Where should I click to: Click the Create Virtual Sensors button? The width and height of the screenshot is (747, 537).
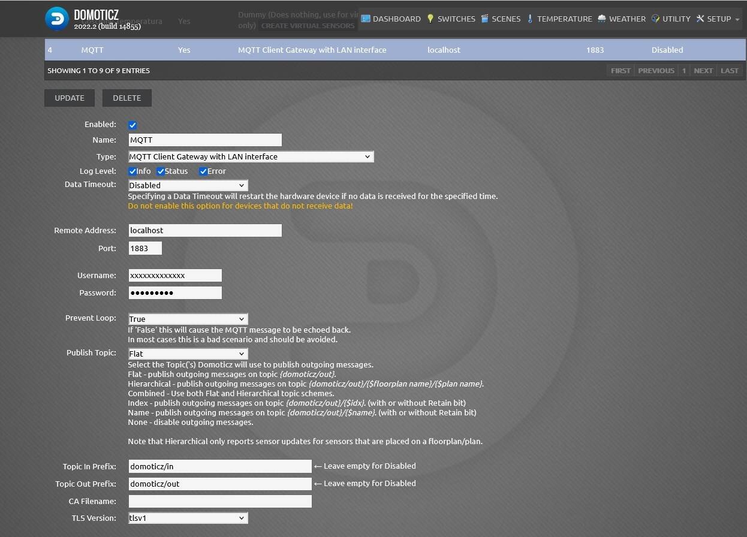tap(308, 26)
